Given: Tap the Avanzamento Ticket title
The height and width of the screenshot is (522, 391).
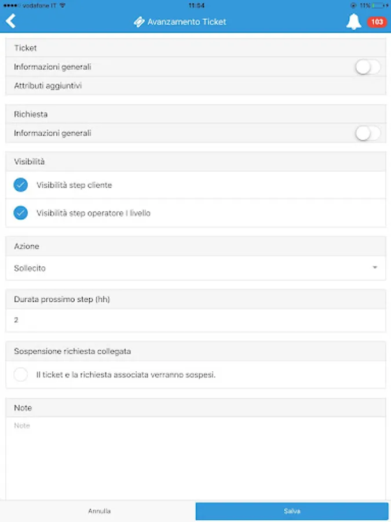Looking at the screenshot, I should point(187,22).
